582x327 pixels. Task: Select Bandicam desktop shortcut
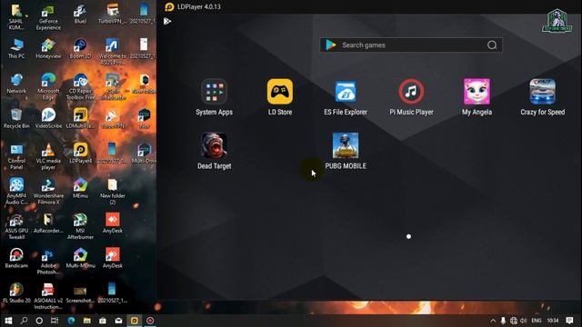16,258
